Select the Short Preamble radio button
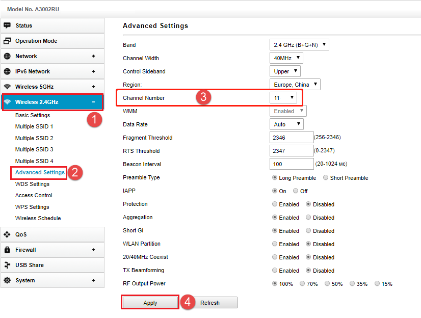The width and height of the screenshot is (421, 318). point(326,178)
